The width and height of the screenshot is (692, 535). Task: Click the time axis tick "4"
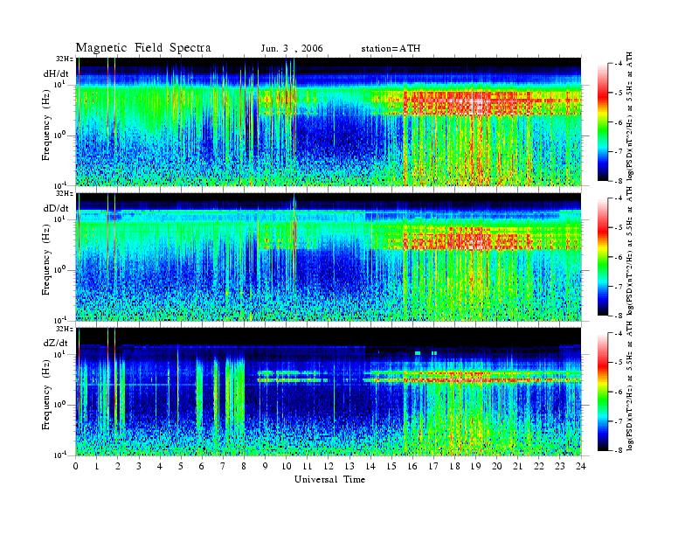pyautogui.click(x=160, y=466)
